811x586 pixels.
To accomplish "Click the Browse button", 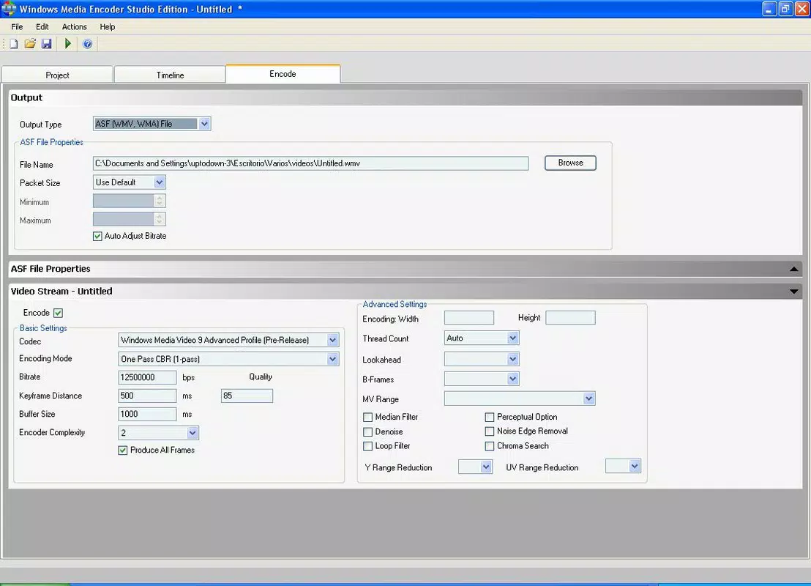I will pyautogui.click(x=570, y=163).
